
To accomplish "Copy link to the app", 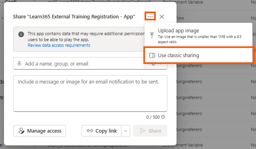I will click(x=101, y=131).
